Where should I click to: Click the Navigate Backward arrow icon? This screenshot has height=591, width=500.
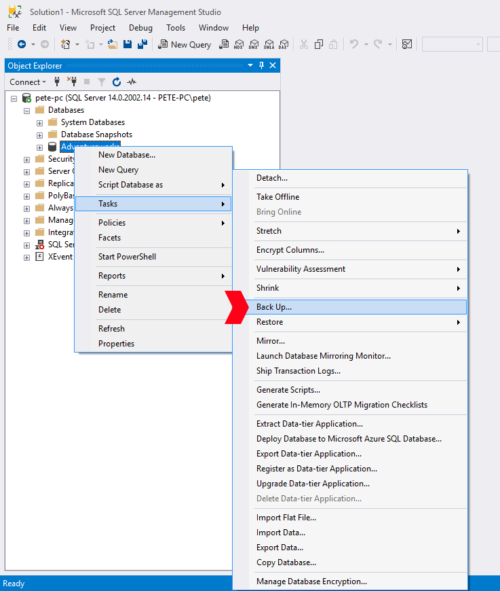tap(22, 44)
